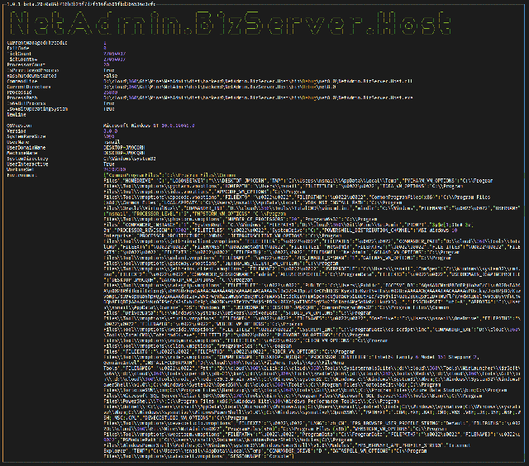The height and width of the screenshot is (466, 529).
Task: Click the OSVersion label
Action: [21, 124]
